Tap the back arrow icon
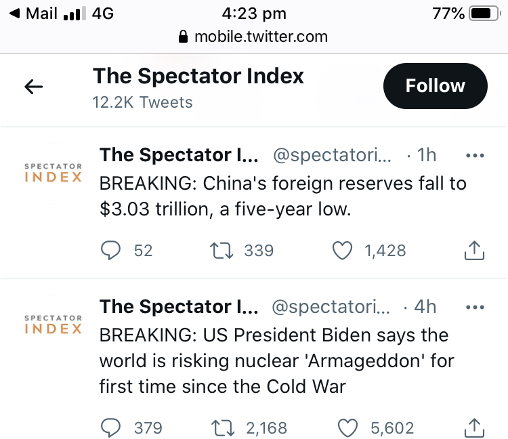The height and width of the screenshot is (439, 508). pos(33,86)
